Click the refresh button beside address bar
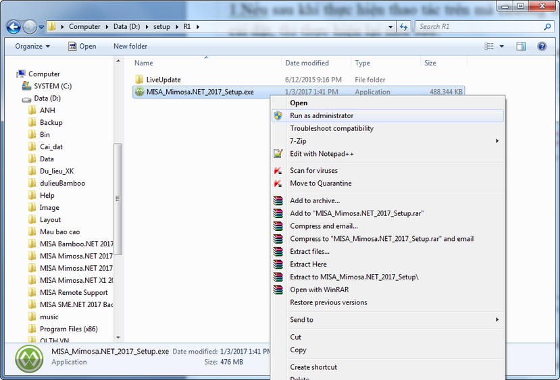This screenshot has width=560, height=380. click(403, 27)
